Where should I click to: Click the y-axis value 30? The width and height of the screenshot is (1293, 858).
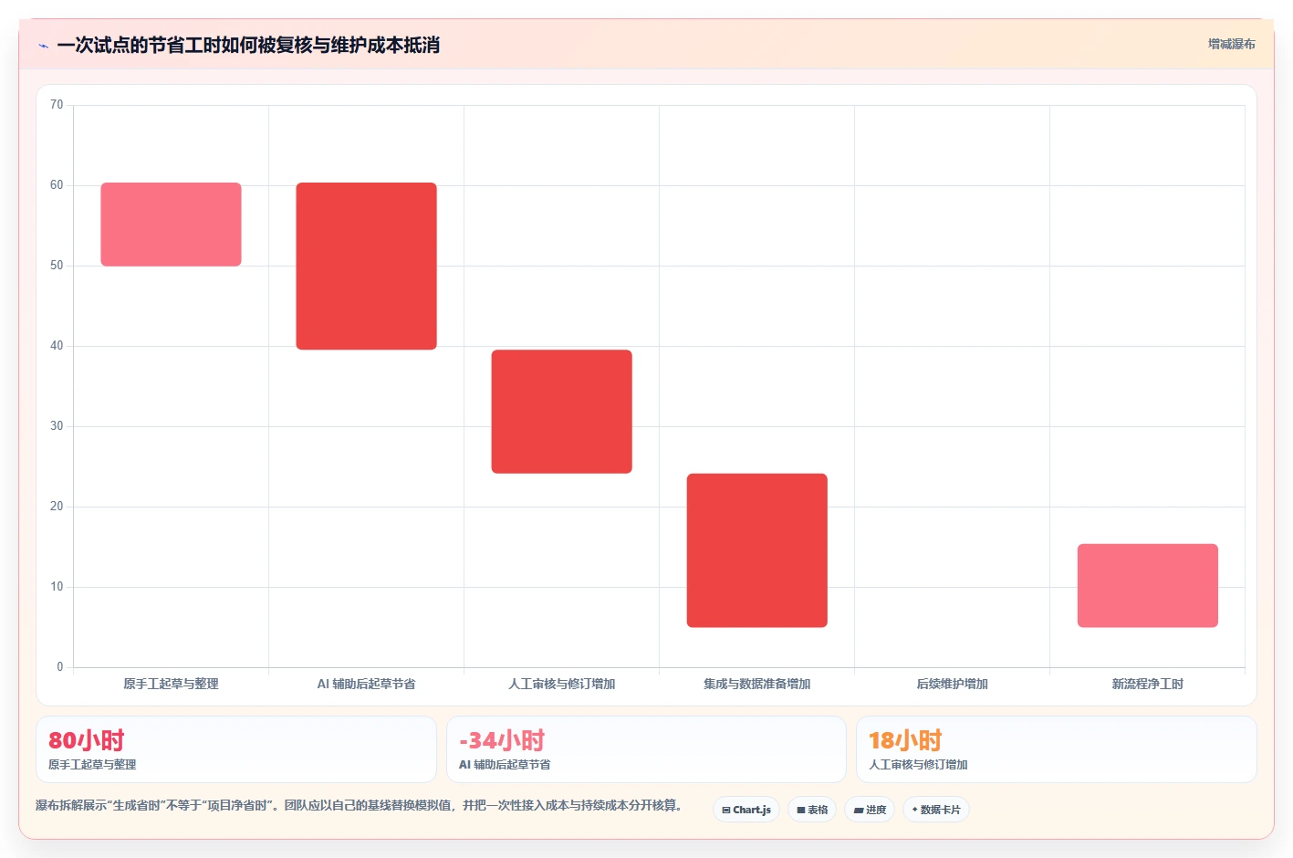(57, 426)
